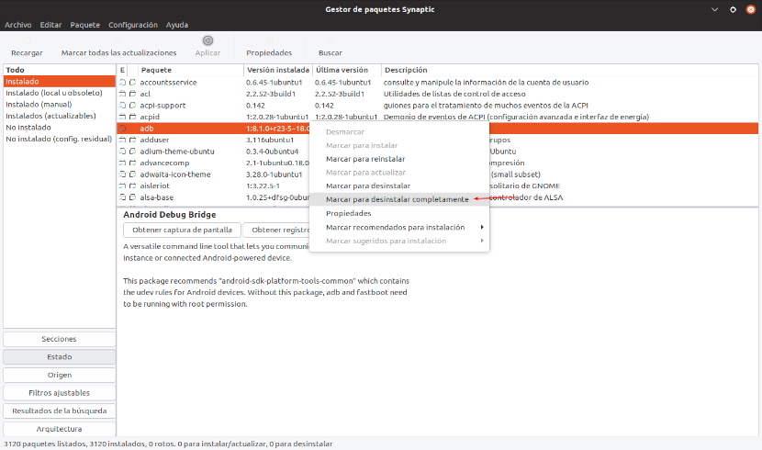762x450 pixels.
Task: Sort by Versión instalada column header
Action: 277,70
